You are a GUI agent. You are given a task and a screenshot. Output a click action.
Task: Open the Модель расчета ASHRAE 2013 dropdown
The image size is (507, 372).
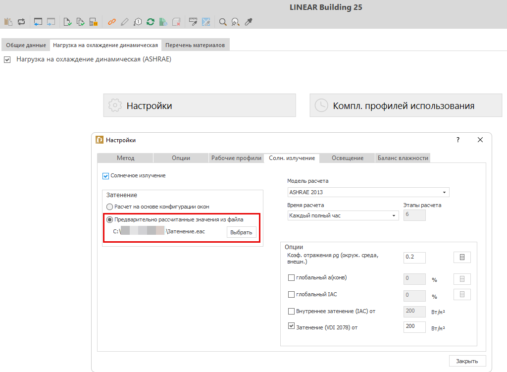coord(368,192)
